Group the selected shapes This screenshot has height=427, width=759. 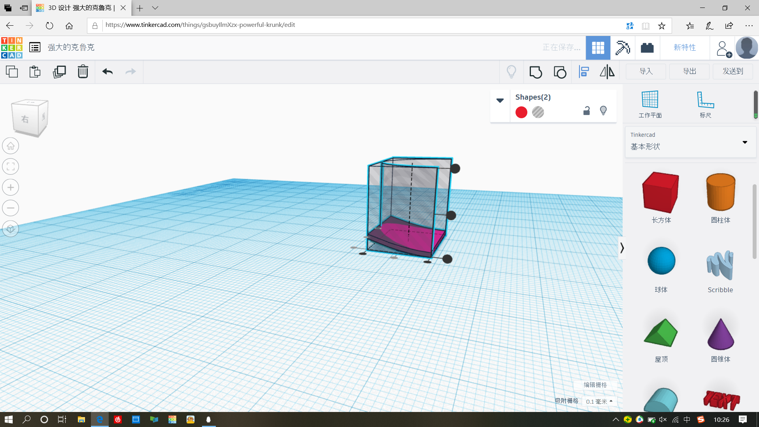[x=536, y=72]
